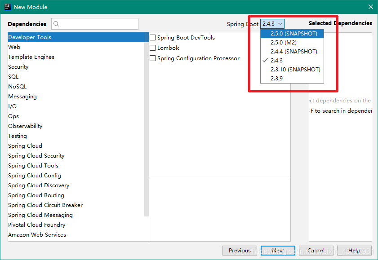Open the SQL category

pos(13,76)
